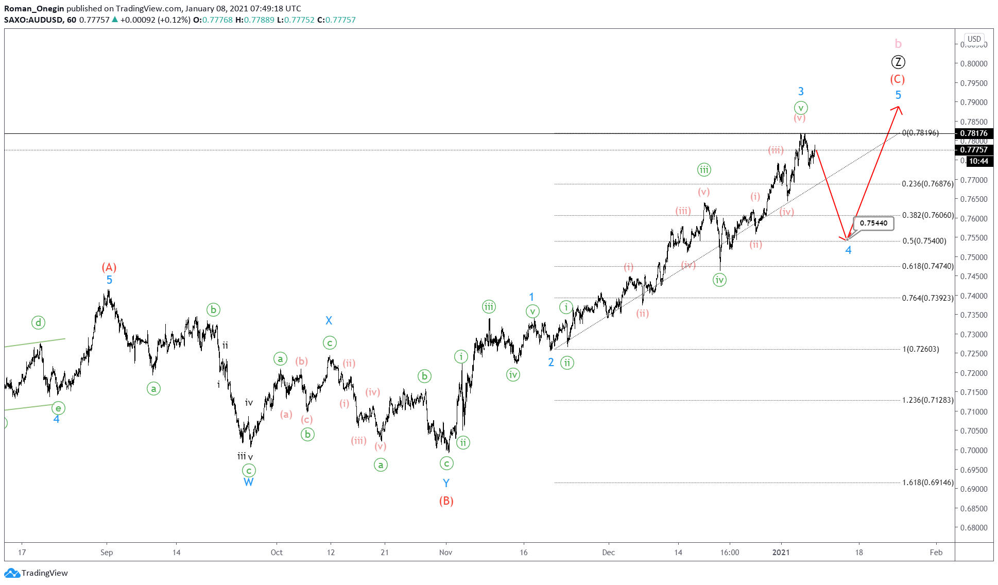This screenshot has height=585, width=998.
Task: Click the 0.618(0.74740) Fibonacci level label
Action: tap(927, 266)
